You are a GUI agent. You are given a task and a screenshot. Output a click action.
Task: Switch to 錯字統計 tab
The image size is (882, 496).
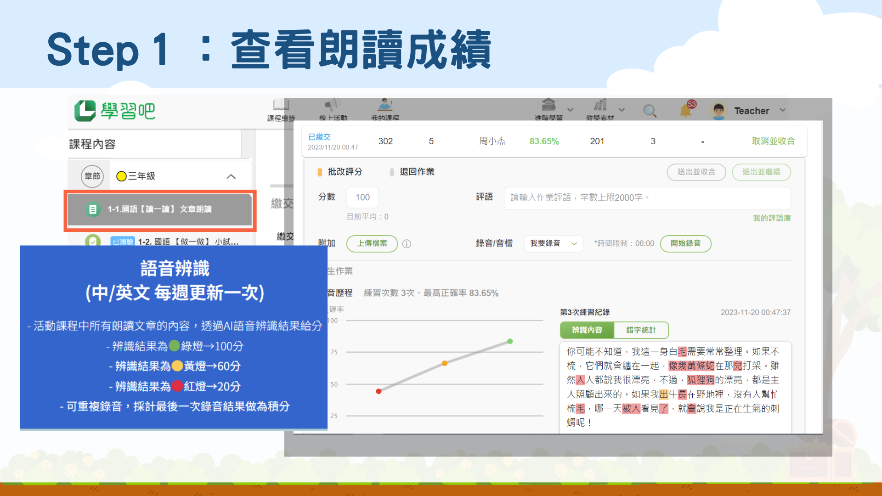click(641, 330)
